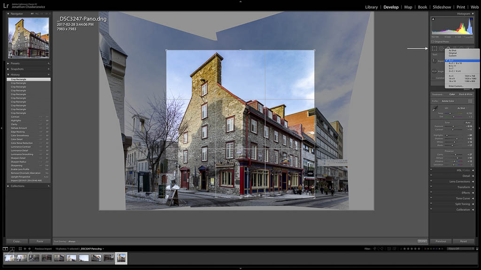Select the Crop Overlay tool icon
The height and width of the screenshot is (270, 481).
434,48
